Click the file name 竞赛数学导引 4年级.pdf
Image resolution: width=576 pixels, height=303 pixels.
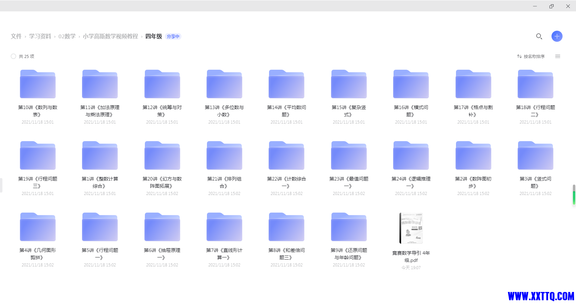point(411,256)
